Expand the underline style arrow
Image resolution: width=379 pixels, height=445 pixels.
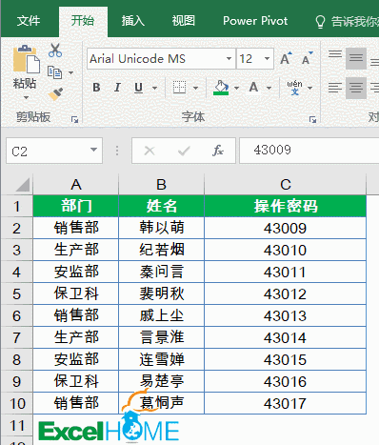154,88
